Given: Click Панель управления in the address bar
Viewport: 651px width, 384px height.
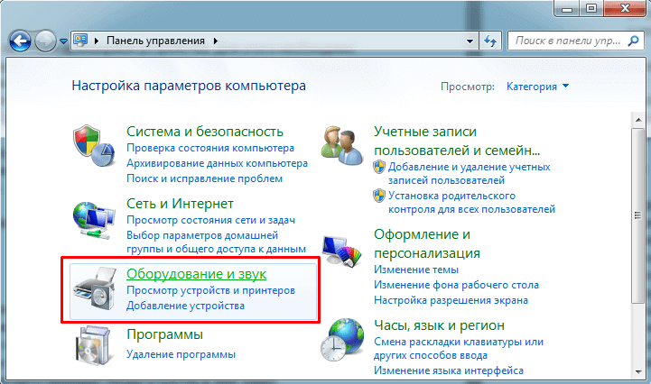Looking at the screenshot, I should tap(155, 41).
